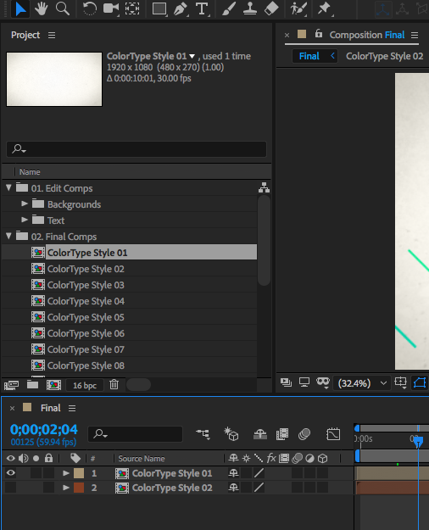
Task: Go to ColorType Style 02 in comp navigator
Action: click(x=384, y=56)
